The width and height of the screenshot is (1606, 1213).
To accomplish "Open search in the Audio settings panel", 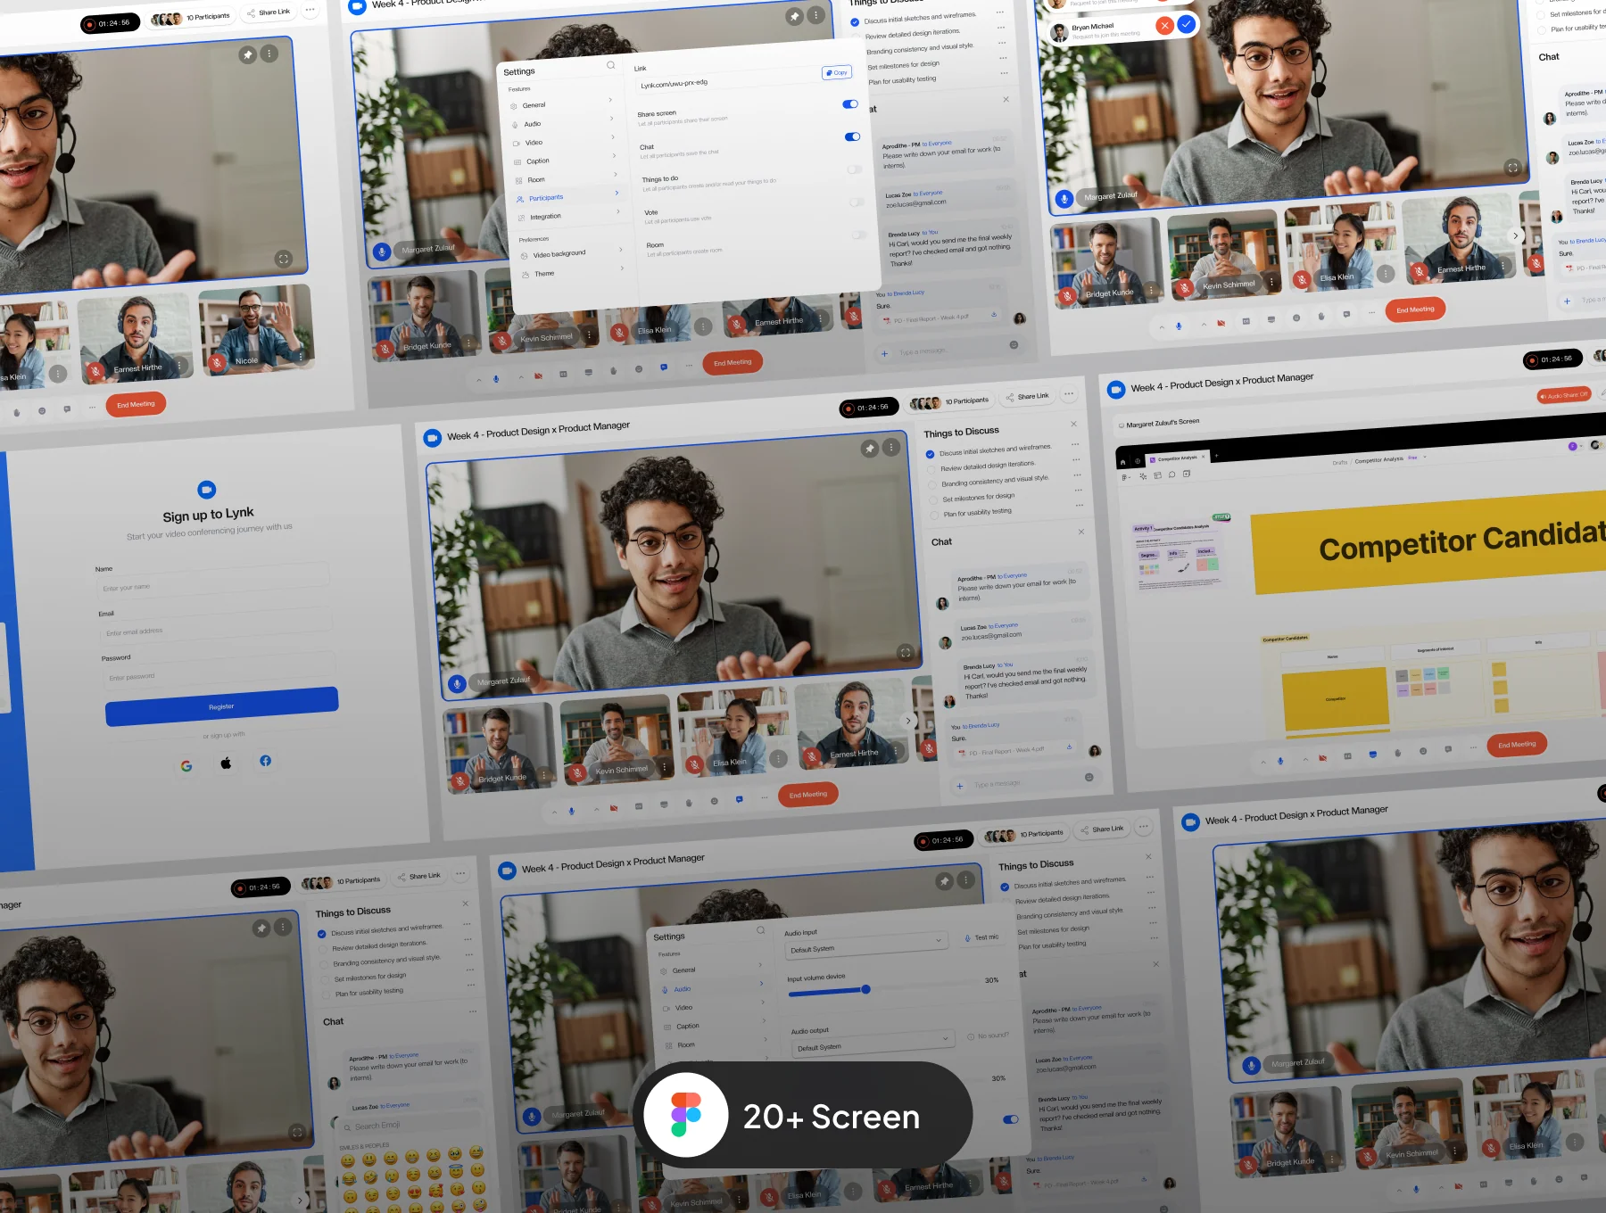I will pyautogui.click(x=761, y=930).
